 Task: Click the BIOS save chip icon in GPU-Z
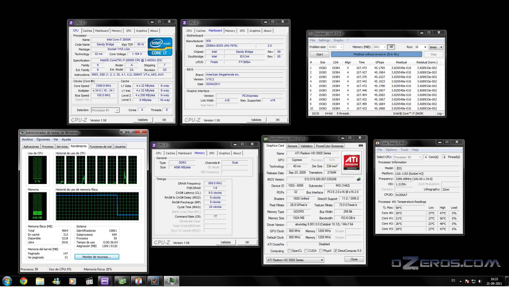[359, 179]
